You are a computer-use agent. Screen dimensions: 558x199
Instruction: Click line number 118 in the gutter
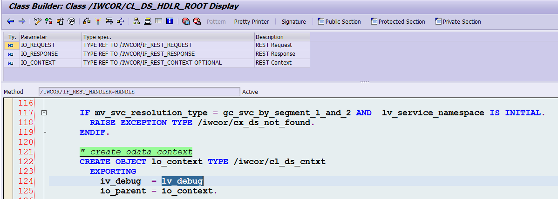pyautogui.click(x=26, y=123)
